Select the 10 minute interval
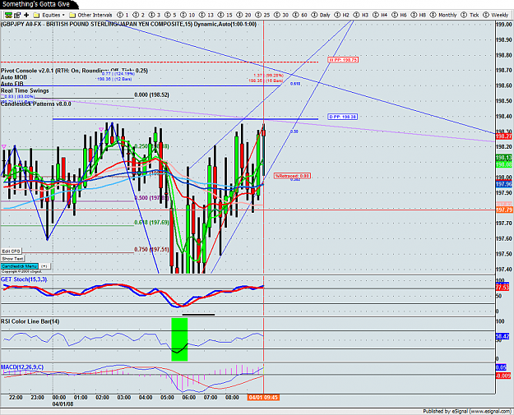Viewport: 514px width, 415px height. coord(188,15)
